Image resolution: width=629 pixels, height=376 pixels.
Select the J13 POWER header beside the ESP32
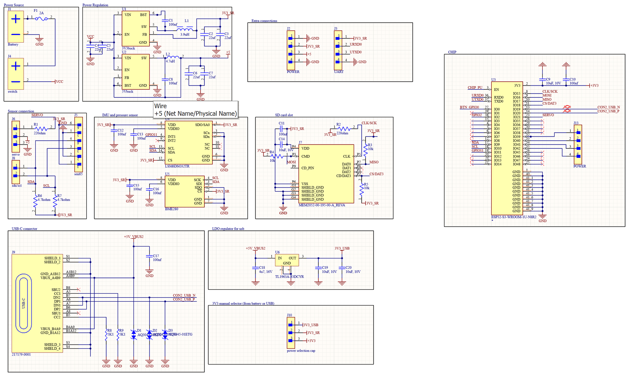[x=578, y=145]
